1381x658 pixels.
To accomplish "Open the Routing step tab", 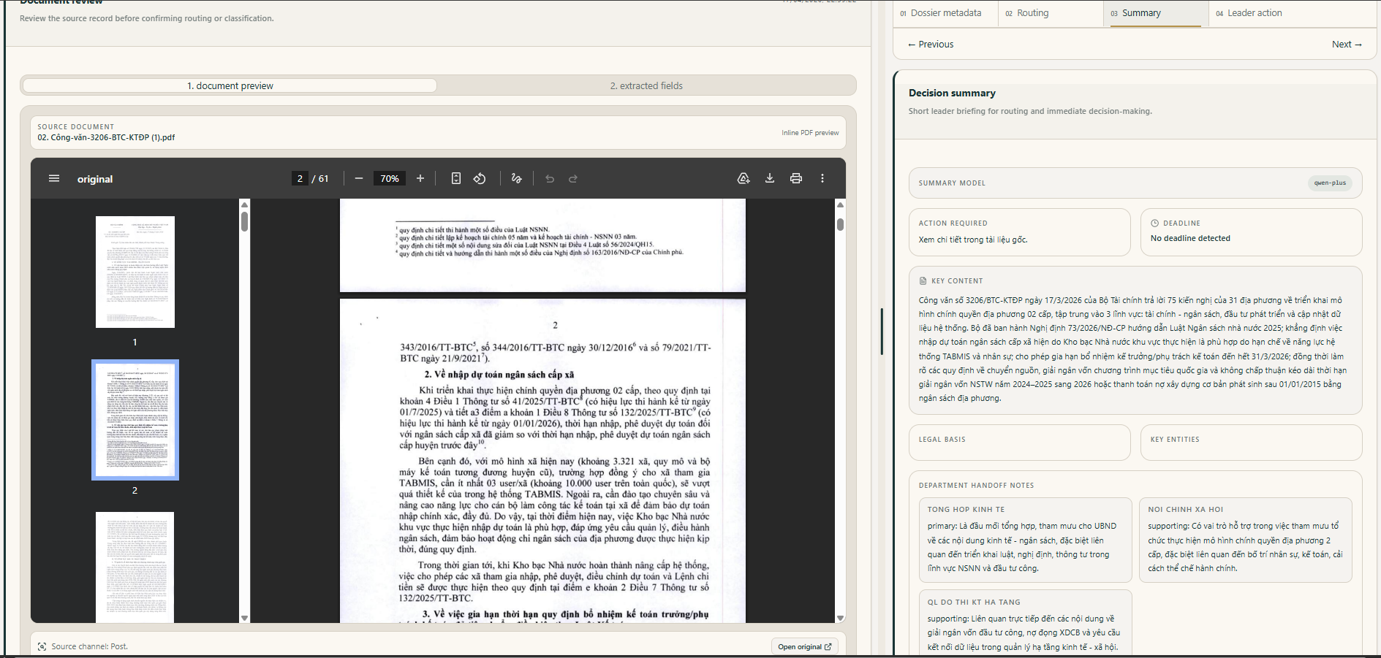I will pos(1032,13).
